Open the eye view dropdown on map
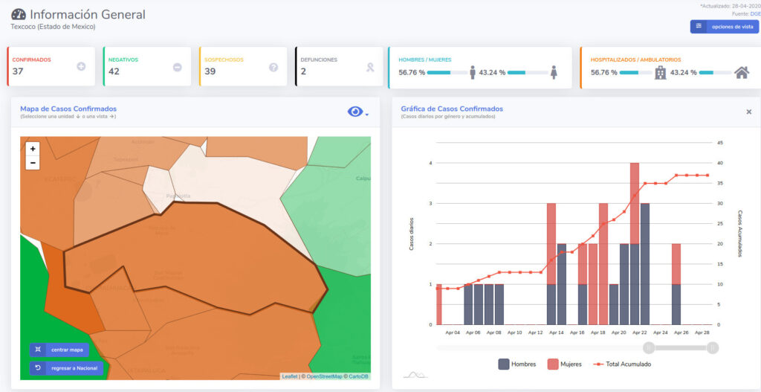 [x=357, y=112]
